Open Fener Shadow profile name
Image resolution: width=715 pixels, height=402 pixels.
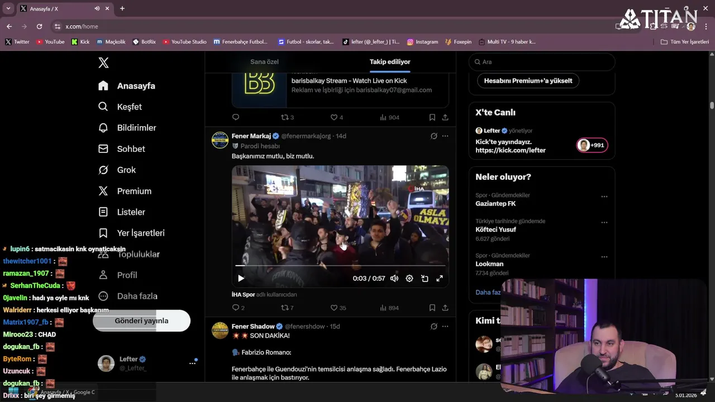[253, 326]
